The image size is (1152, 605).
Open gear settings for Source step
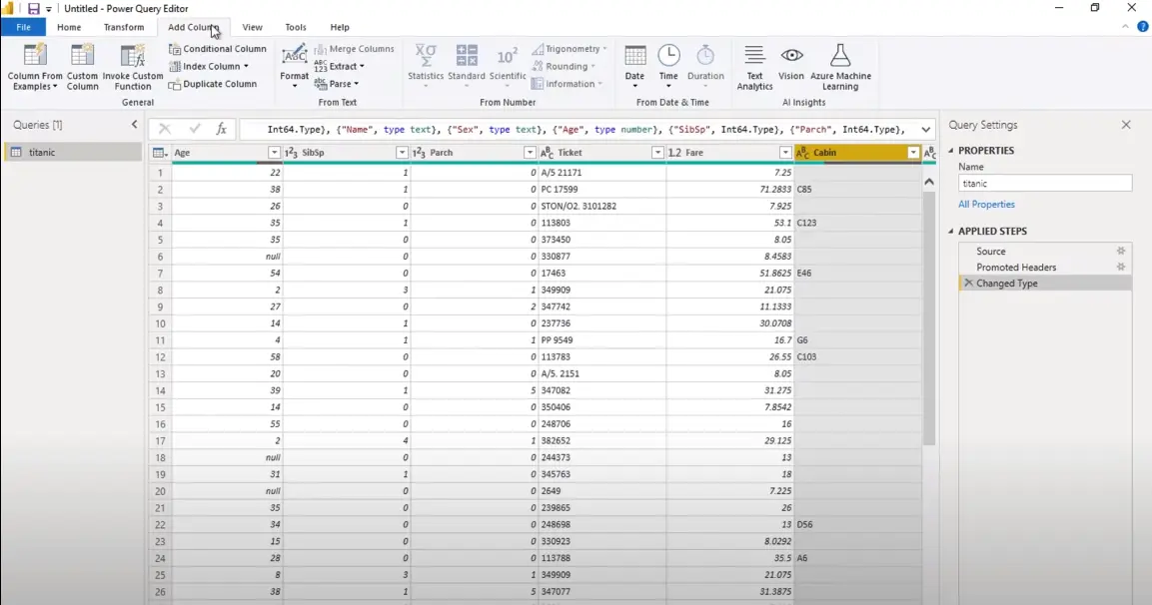1121,252
